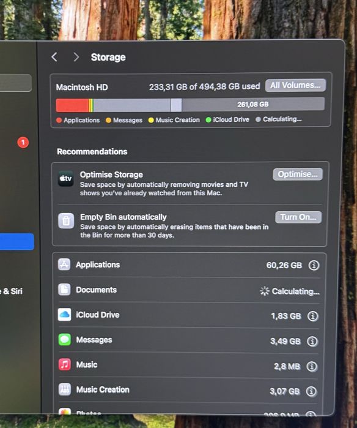
Task: Click the red Applications segment in storage bar
Action: coord(72,105)
